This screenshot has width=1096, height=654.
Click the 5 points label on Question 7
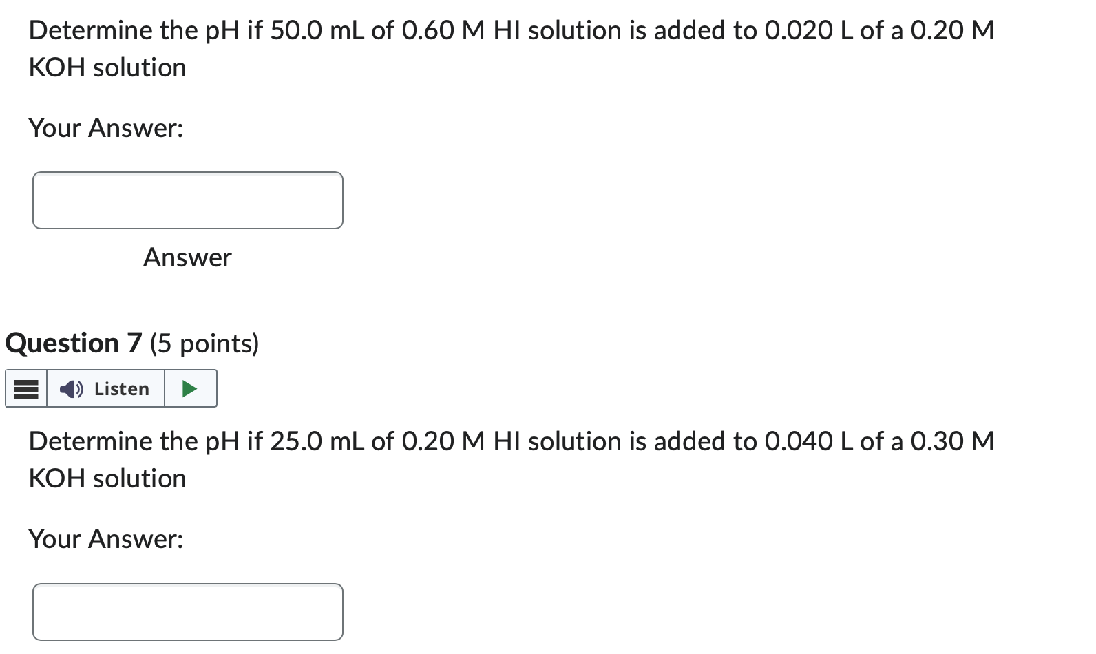(204, 343)
